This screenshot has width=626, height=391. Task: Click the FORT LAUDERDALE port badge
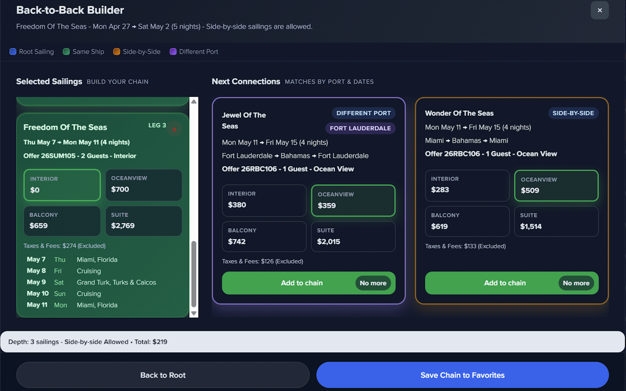360,128
